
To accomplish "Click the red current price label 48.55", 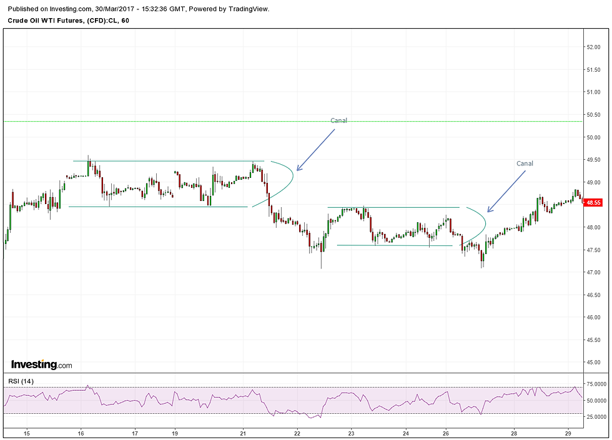I will click(594, 202).
